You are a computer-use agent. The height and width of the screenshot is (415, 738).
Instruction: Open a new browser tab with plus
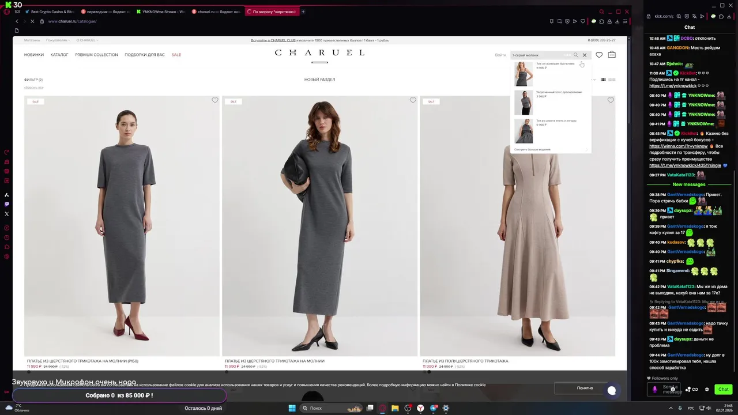303,12
